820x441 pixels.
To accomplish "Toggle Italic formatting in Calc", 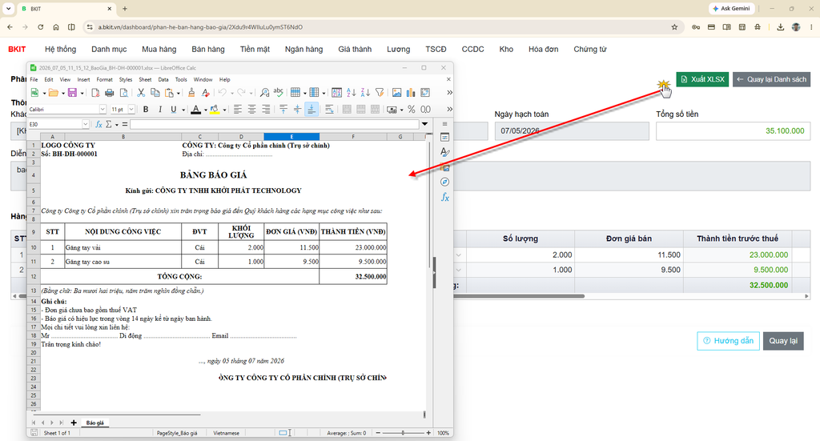I will pyautogui.click(x=160, y=109).
